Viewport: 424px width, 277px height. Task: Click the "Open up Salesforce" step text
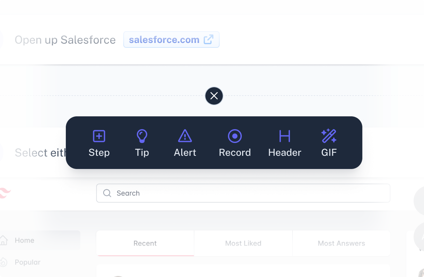(65, 40)
